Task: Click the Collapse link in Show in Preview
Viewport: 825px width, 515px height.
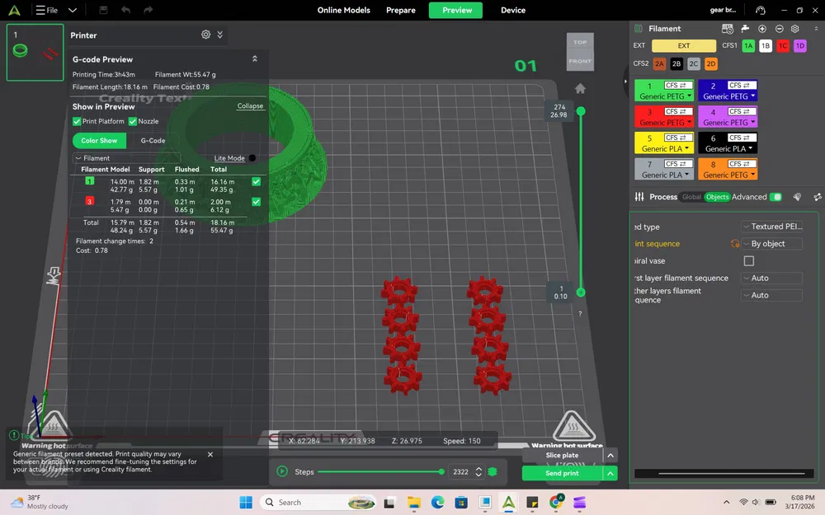Action: point(250,106)
